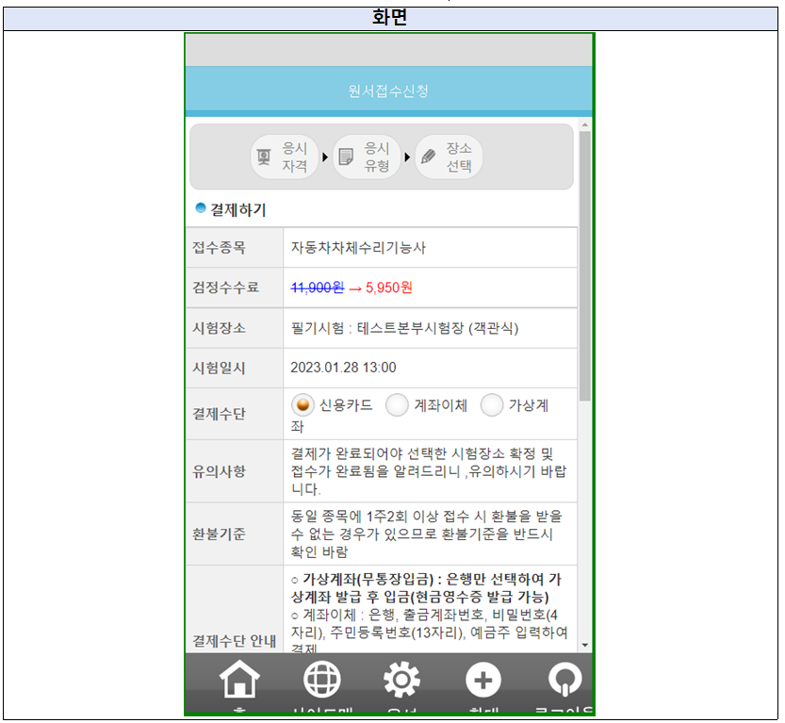
Task: Click the scrollbar down arrow
Action: point(584,646)
